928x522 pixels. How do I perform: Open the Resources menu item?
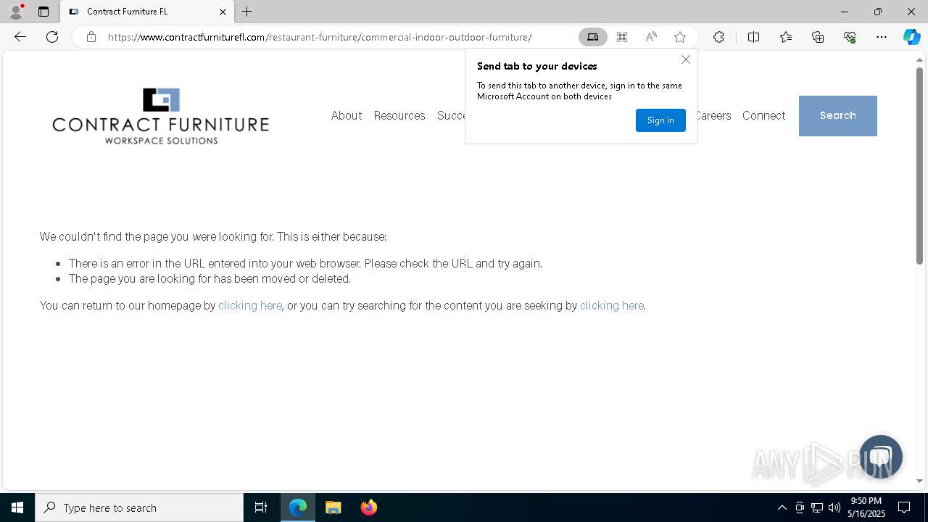click(399, 115)
